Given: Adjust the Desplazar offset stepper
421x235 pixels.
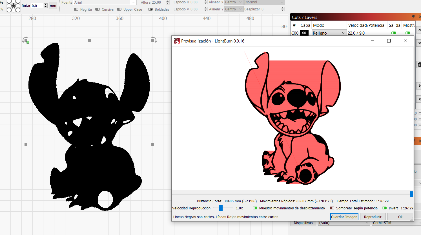Looking at the screenshot, I should (283, 9).
